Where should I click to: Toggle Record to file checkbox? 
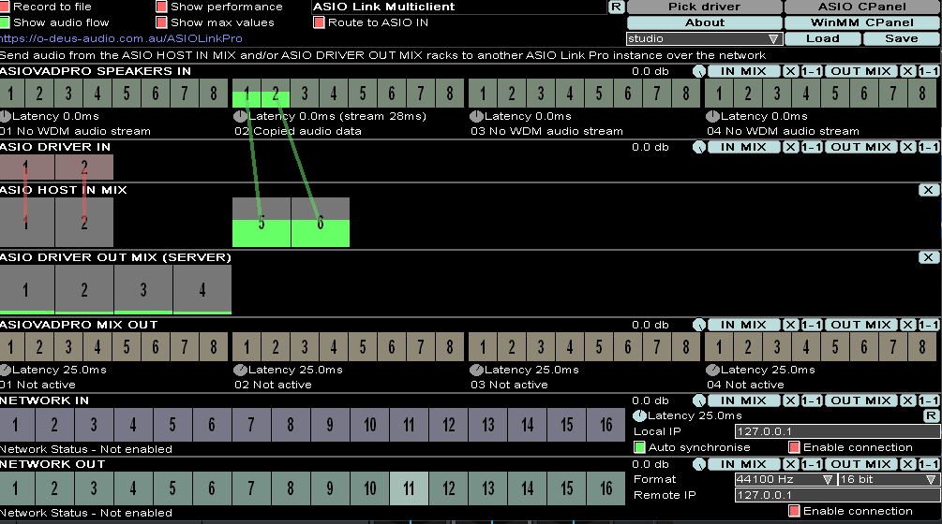pyautogui.click(x=5, y=7)
